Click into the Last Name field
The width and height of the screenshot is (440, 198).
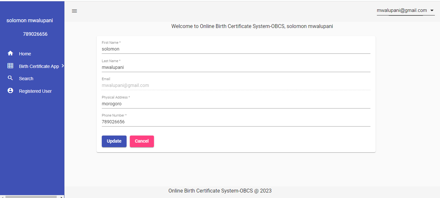(236, 68)
